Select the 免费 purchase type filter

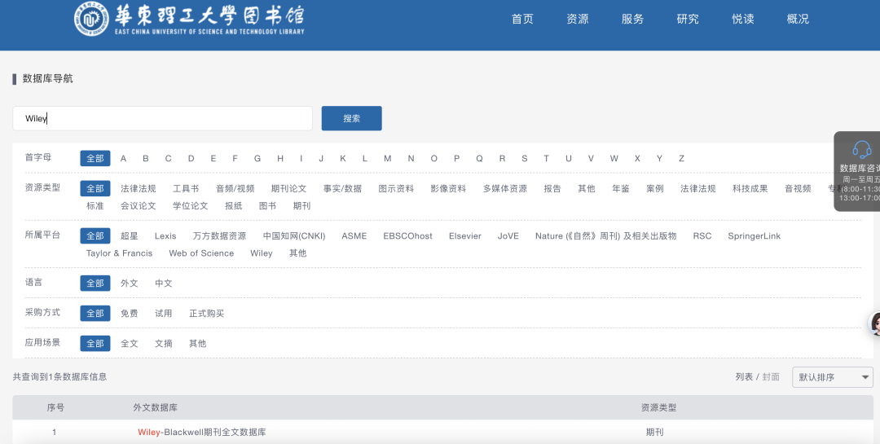coord(130,314)
